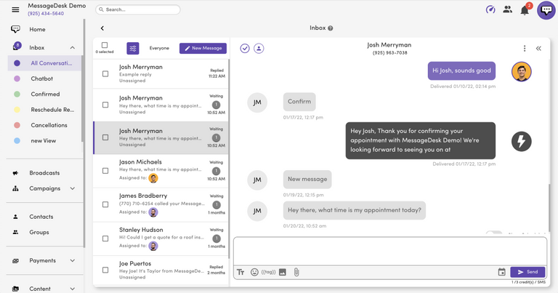
Task: Click the Home icon in sidebar
Action: pos(15,29)
